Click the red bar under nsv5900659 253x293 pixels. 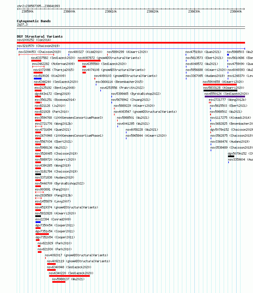point(220,85)
